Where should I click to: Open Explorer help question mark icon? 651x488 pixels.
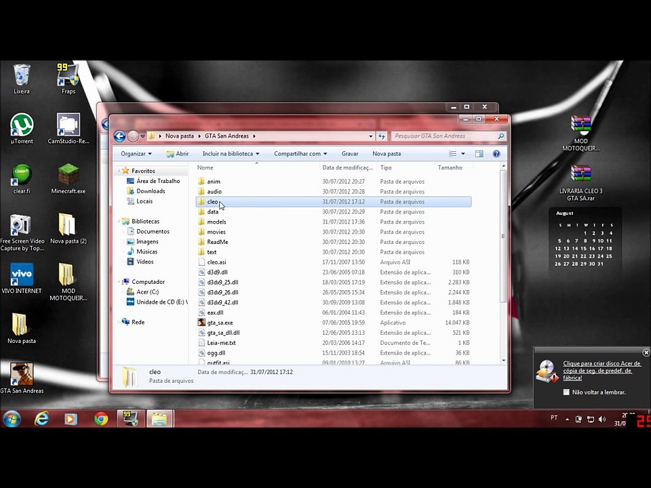pyautogui.click(x=496, y=154)
